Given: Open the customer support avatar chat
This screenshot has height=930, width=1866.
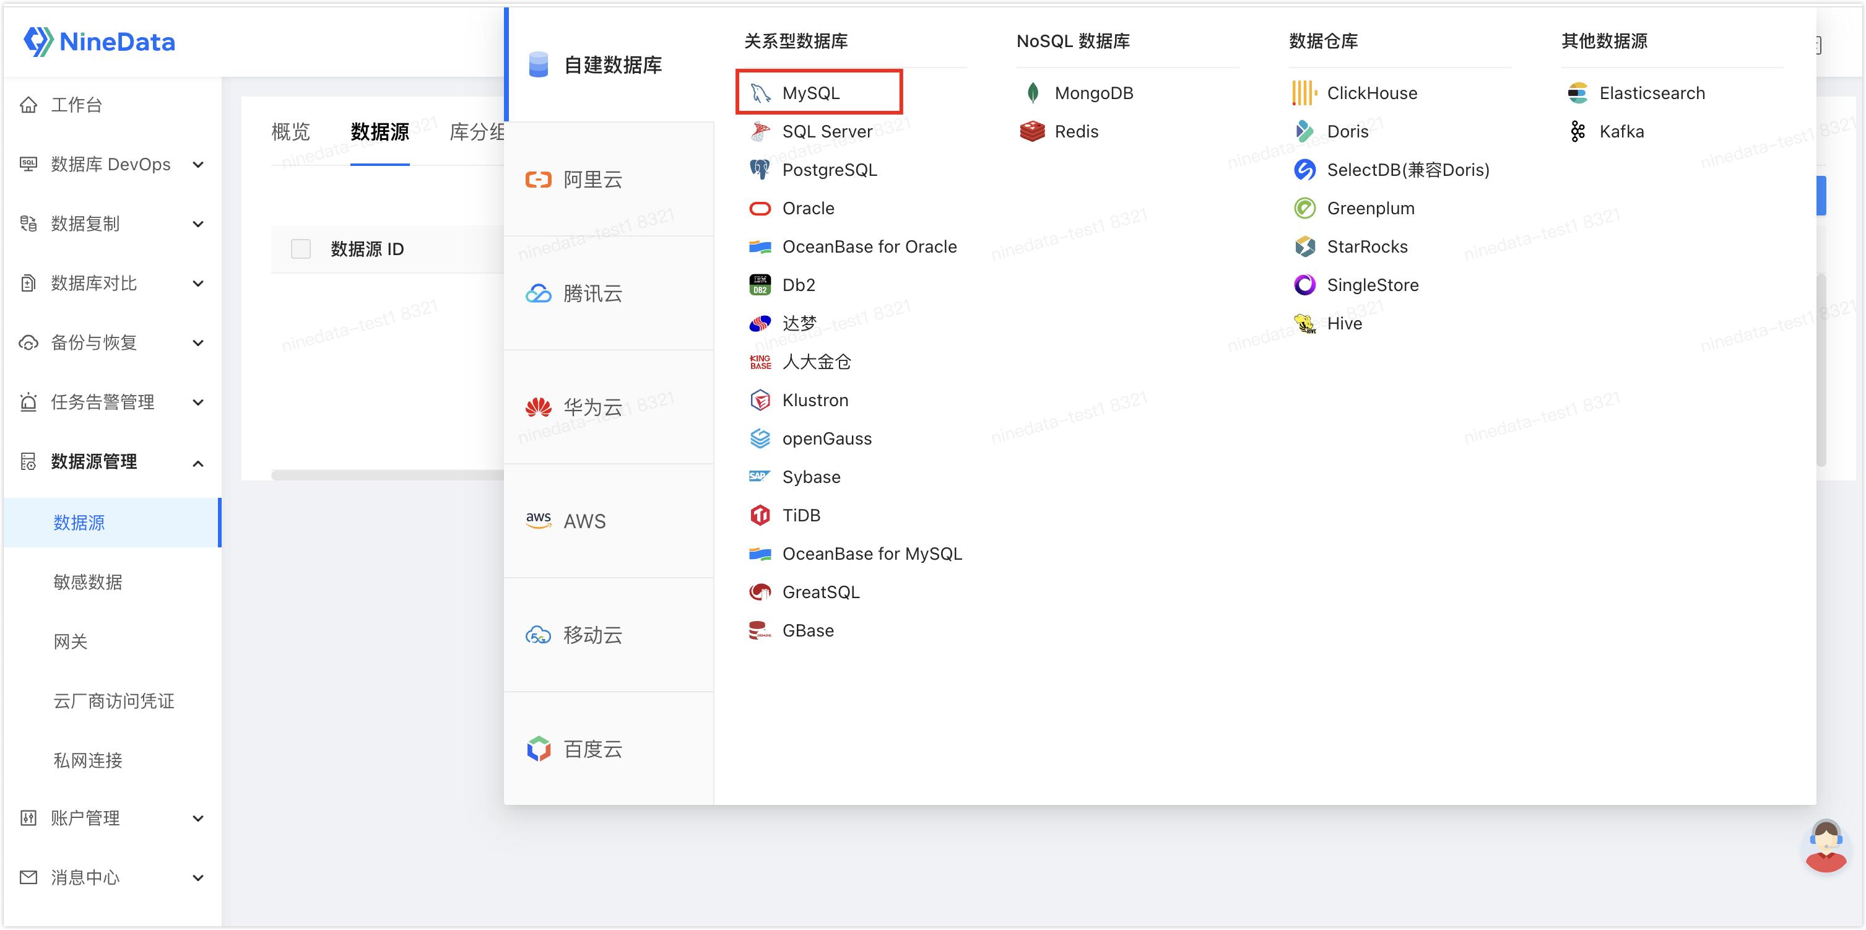Looking at the screenshot, I should (1825, 846).
